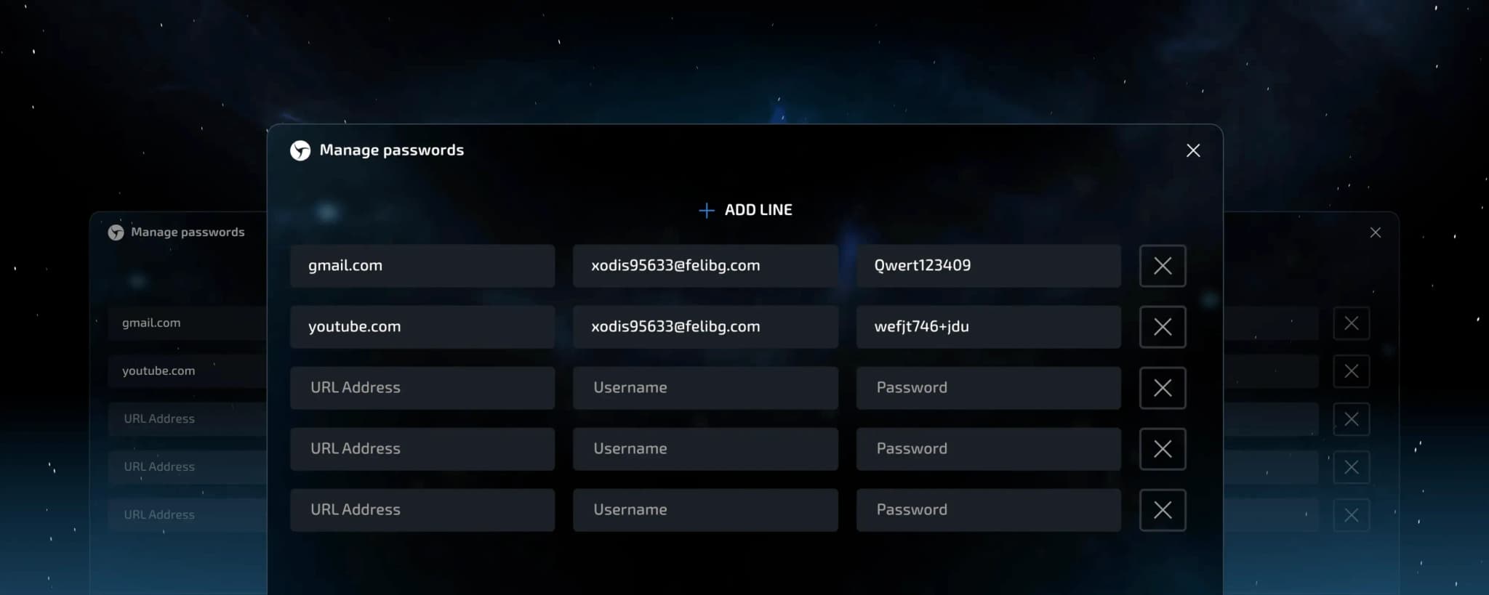Click the wefjt746+jdu password field
1489x595 pixels.
tap(987, 327)
